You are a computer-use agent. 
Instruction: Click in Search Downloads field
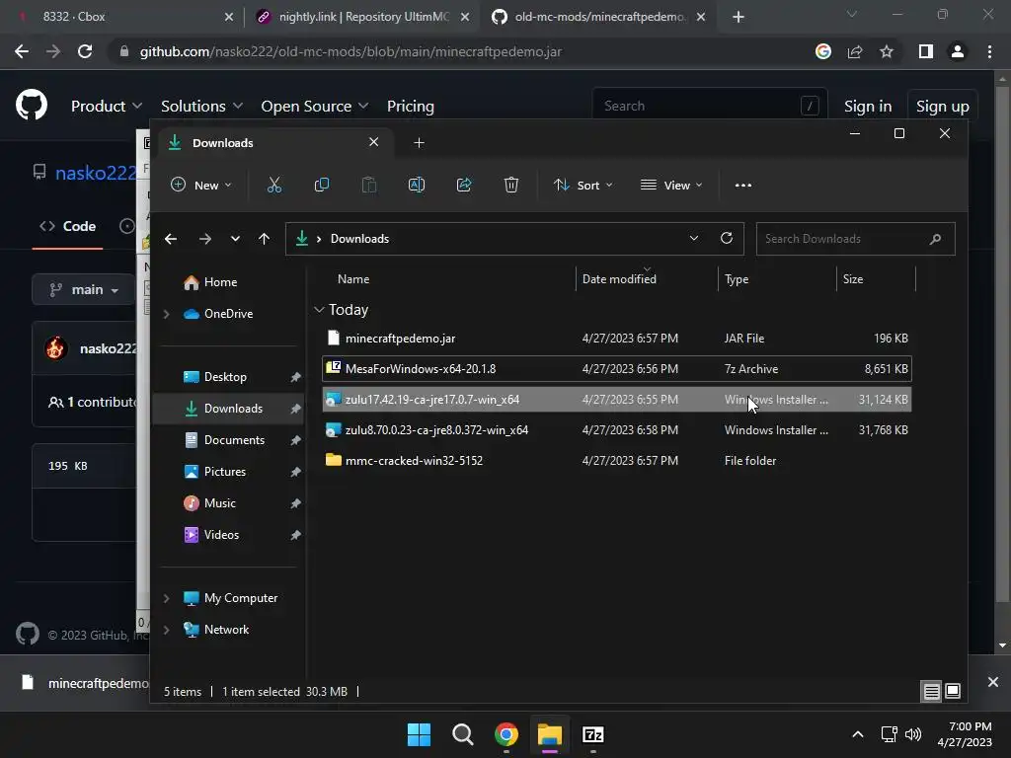pos(855,239)
